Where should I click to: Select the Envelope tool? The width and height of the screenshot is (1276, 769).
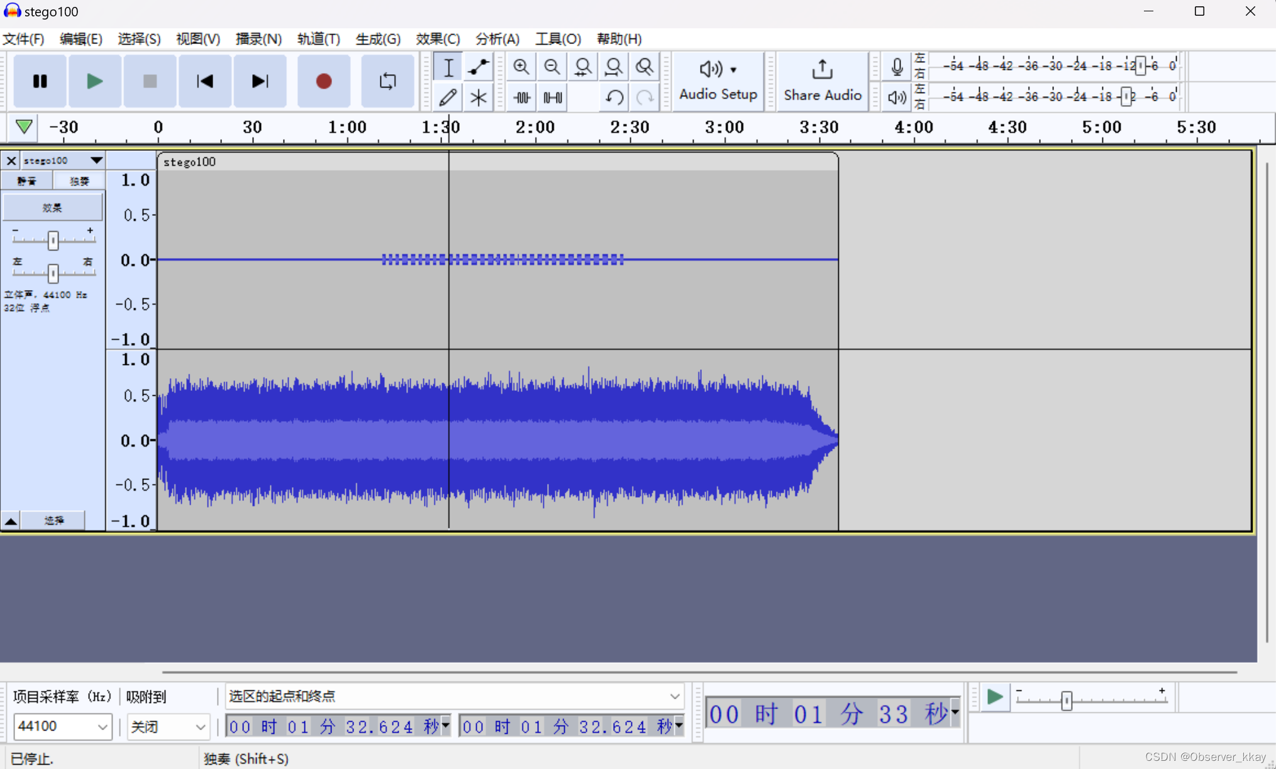[479, 67]
